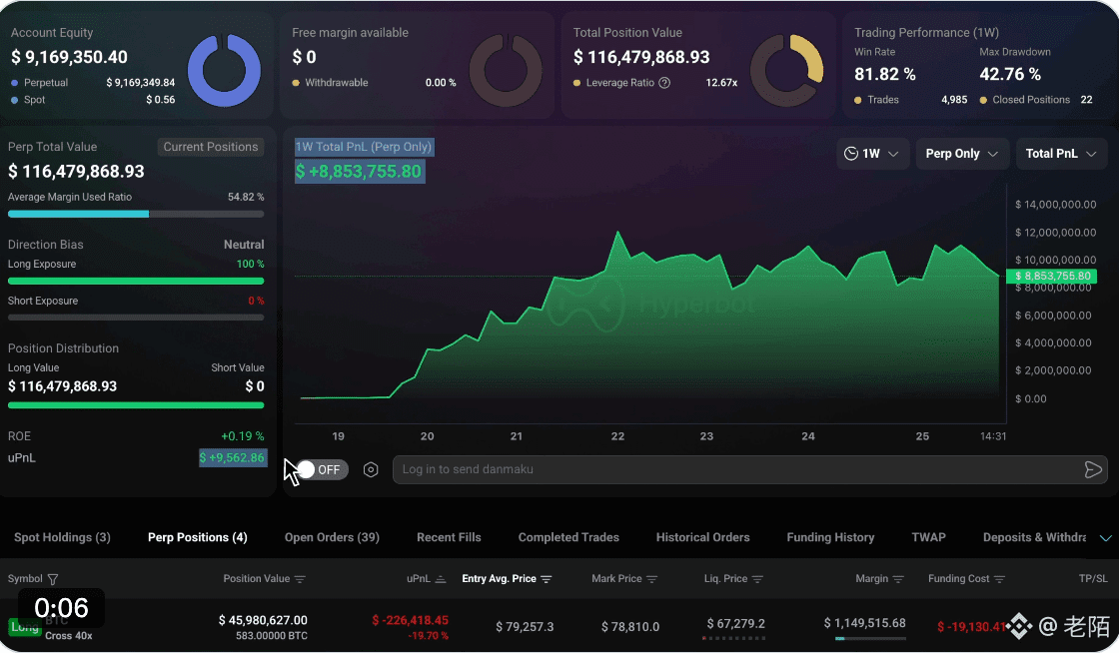Screen dimensions: 1119x653
Task: Sort by Margin column icon
Action: click(x=898, y=579)
